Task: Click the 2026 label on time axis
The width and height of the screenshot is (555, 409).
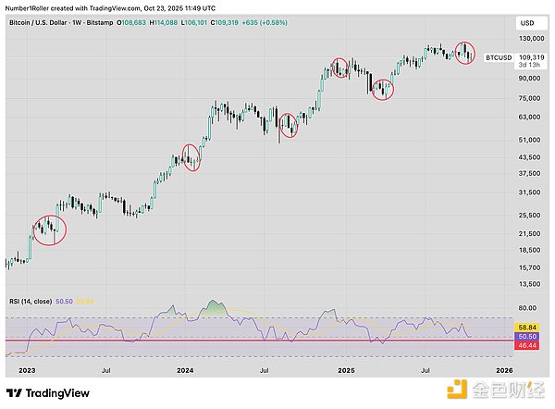Action: point(504,370)
